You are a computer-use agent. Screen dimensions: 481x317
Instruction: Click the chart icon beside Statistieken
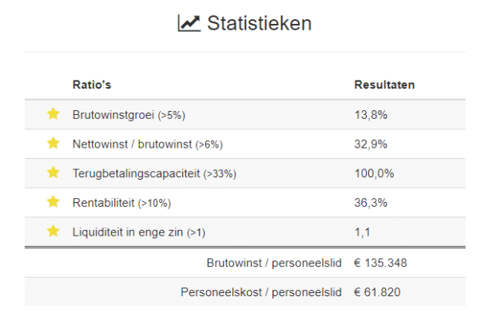pos(189,23)
